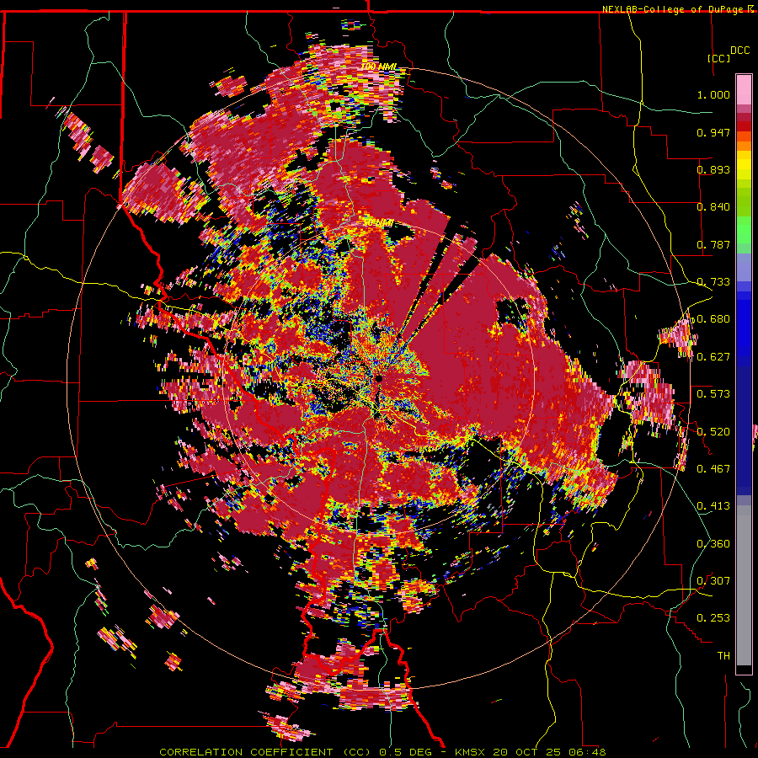This screenshot has width=758, height=758.
Task: Select the 0.680 legend value
Action: [713, 319]
